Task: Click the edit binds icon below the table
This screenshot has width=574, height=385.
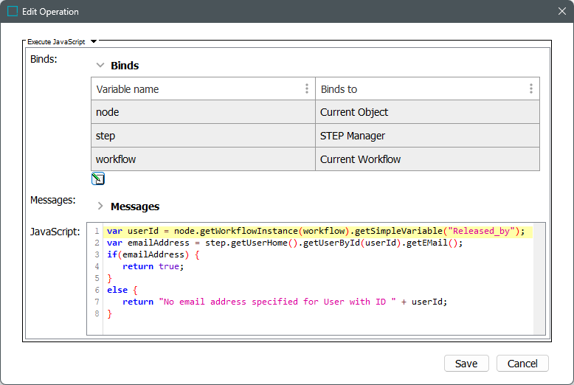Action: [98, 178]
